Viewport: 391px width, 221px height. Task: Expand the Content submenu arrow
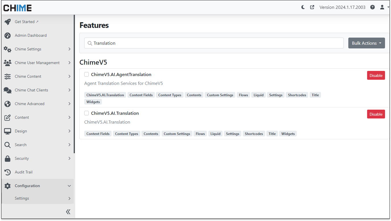click(69, 117)
